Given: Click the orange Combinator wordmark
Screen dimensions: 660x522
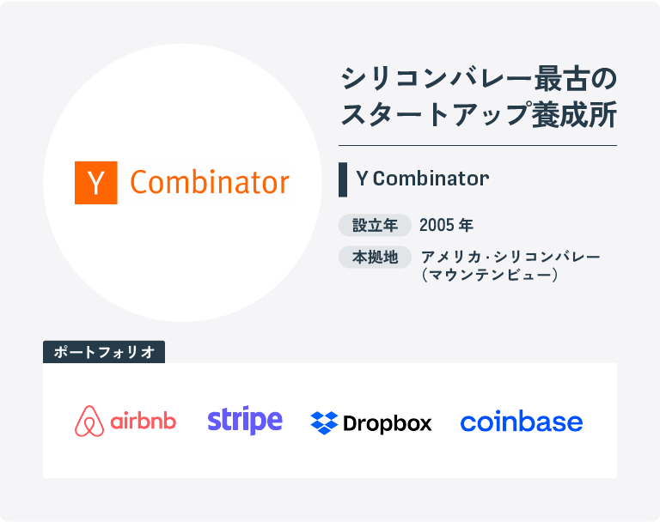Looking at the screenshot, I should click(210, 183).
